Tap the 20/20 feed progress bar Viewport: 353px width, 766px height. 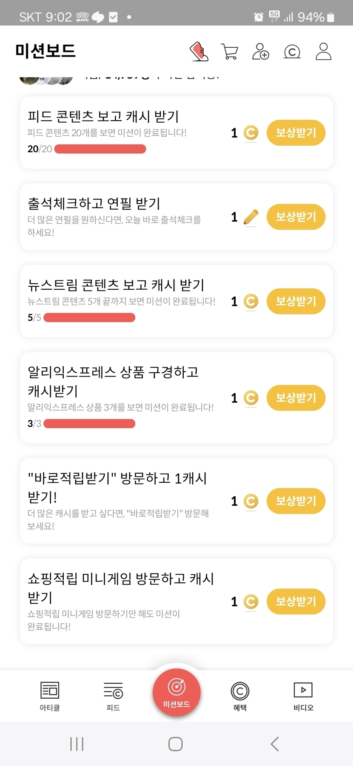pyautogui.click(x=100, y=149)
